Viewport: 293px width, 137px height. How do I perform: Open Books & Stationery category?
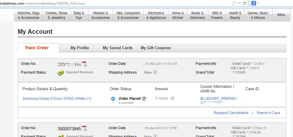coord(197,15)
